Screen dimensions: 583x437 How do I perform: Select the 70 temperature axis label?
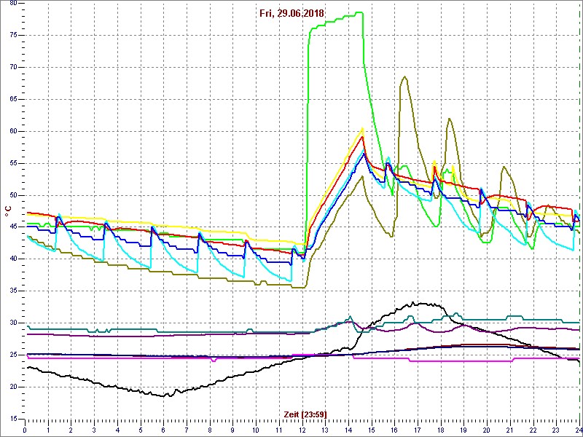pyautogui.click(x=13, y=67)
